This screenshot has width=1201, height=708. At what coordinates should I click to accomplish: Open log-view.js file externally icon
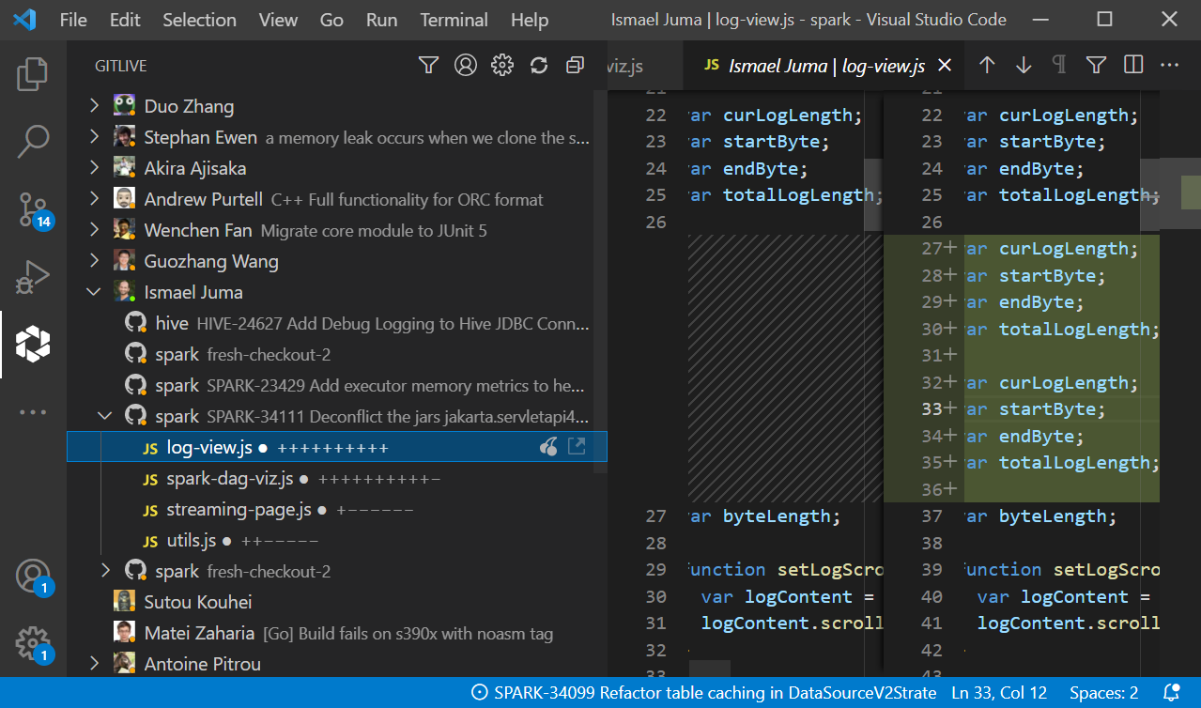[x=577, y=447]
